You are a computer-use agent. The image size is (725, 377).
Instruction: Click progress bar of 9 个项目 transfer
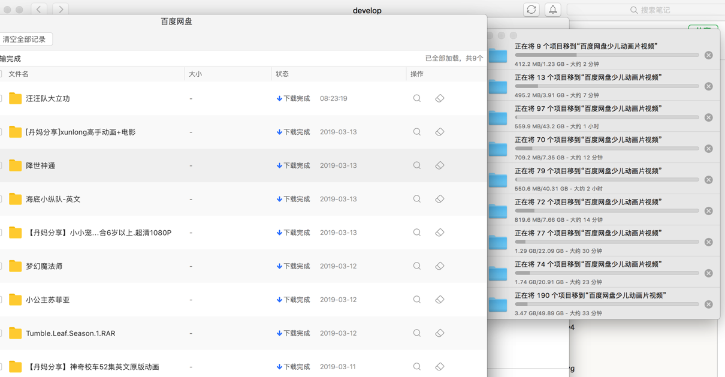607,55
